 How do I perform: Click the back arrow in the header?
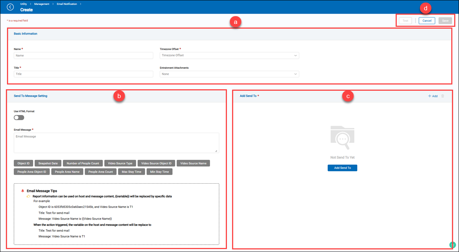pyautogui.click(x=10, y=7)
